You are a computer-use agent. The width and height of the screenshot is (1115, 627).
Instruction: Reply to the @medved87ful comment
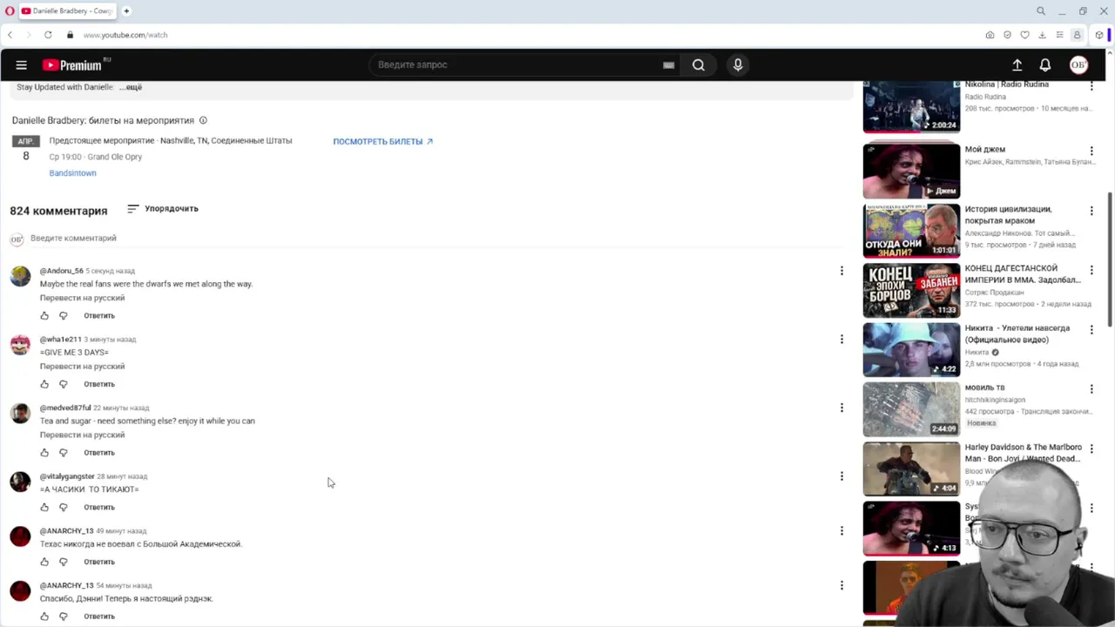[99, 453]
